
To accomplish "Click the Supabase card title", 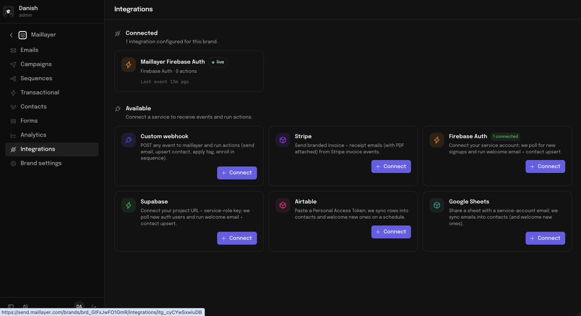I will click(x=154, y=202).
